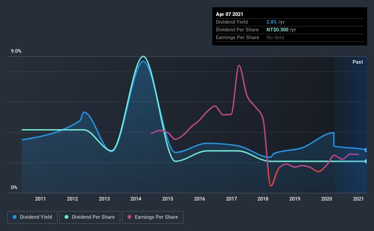Click the pink Earnings Per Share legend dot

point(130,217)
